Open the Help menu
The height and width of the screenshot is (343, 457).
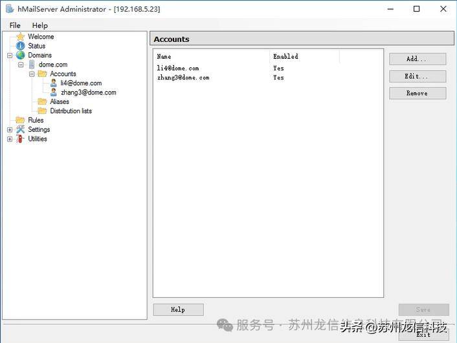click(40, 25)
